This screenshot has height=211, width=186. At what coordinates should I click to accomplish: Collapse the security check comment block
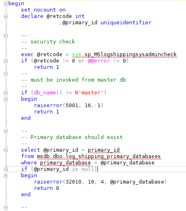point(6,36)
